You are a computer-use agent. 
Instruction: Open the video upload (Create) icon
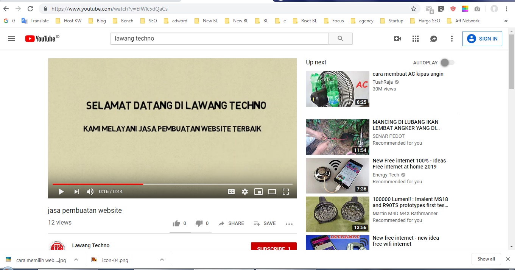coord(397,38)
